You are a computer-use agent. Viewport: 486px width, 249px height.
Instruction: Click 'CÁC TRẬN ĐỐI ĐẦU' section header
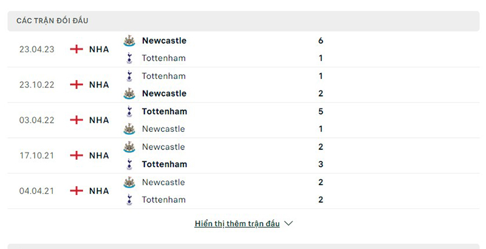(x=52, y=21)
